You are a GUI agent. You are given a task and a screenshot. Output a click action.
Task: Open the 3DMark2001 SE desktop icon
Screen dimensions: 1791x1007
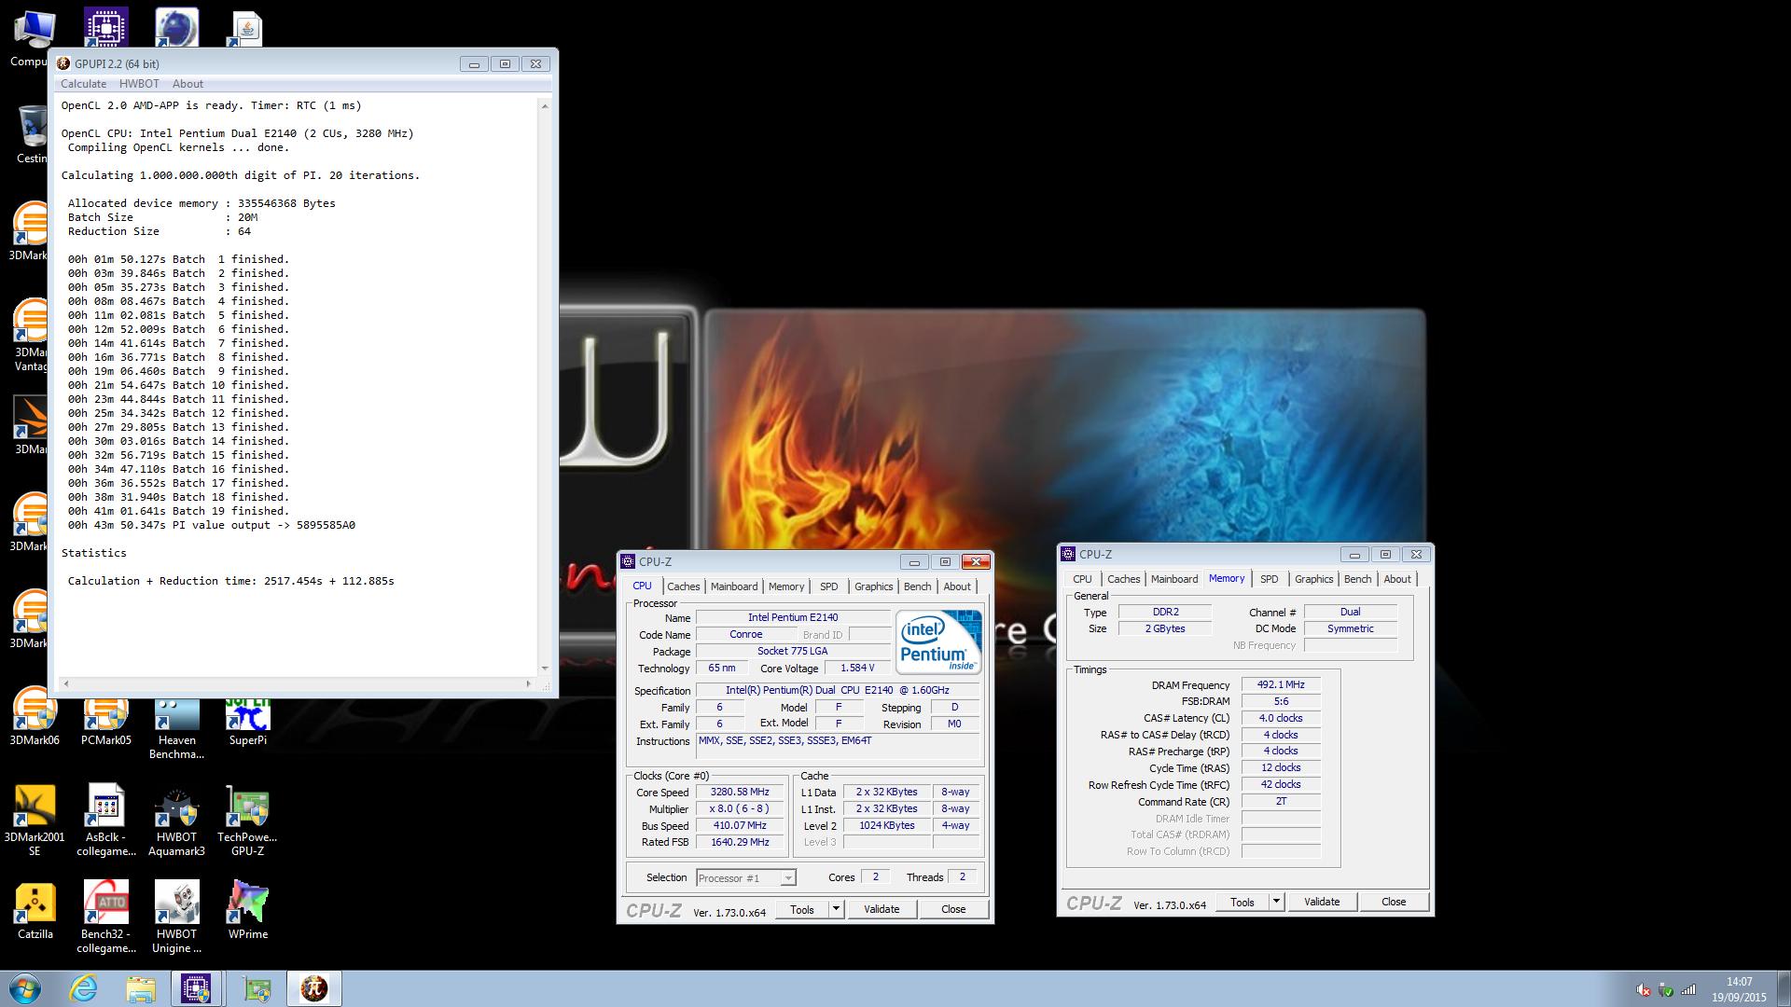pos(35,821)
